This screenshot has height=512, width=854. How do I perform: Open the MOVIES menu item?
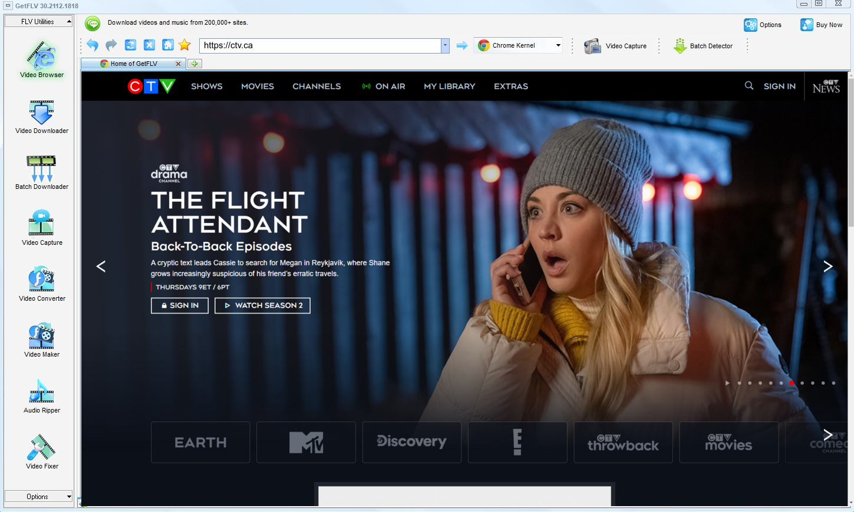click(258, 87)
